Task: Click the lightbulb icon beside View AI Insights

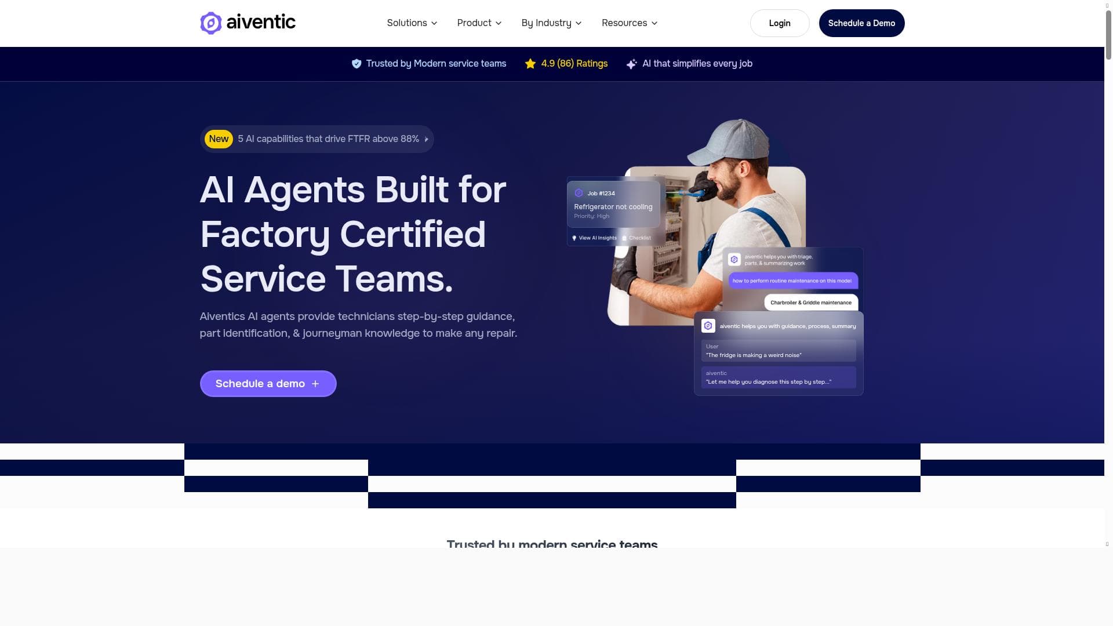Action: coord(574,238)
